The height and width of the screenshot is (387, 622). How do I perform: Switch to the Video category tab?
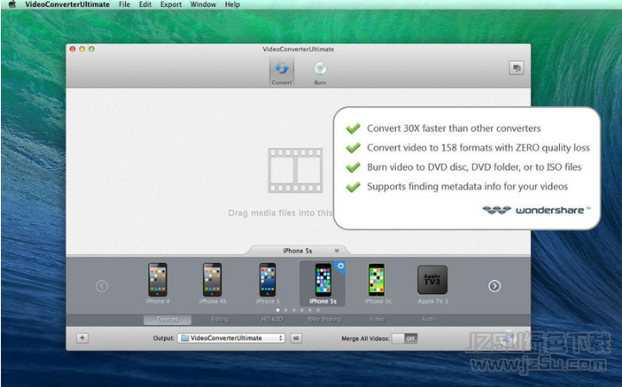coord(376,319)
